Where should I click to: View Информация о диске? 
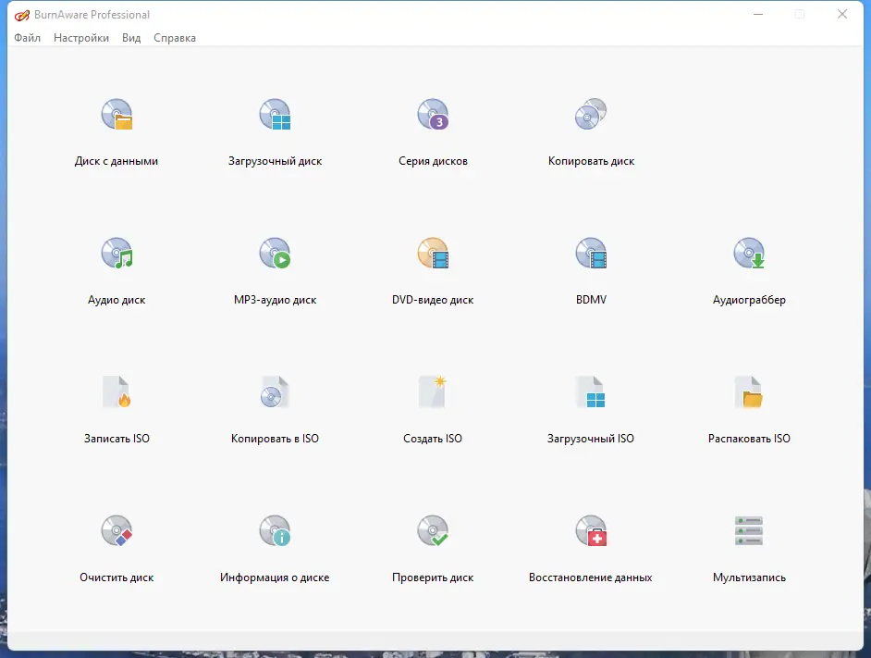point(275,546)
